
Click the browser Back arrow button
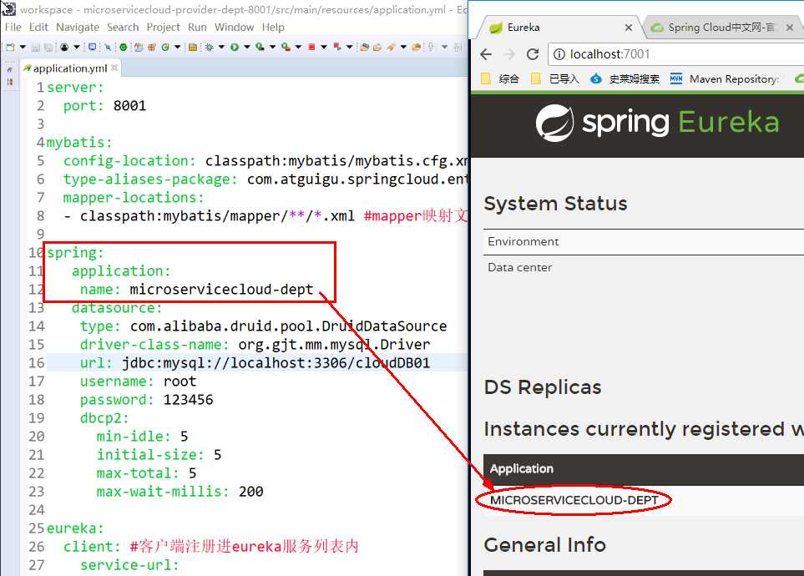pyautogui.click(x=486, y=54)
